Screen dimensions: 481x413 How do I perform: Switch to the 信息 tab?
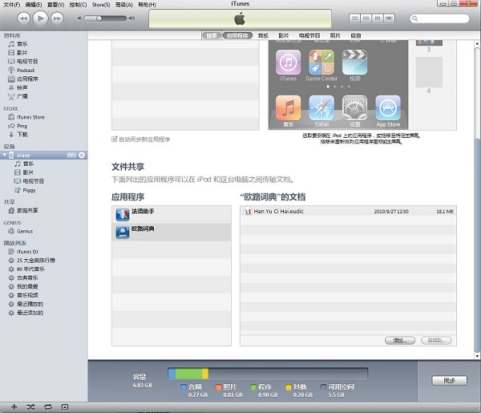click(x=355, y=35)
